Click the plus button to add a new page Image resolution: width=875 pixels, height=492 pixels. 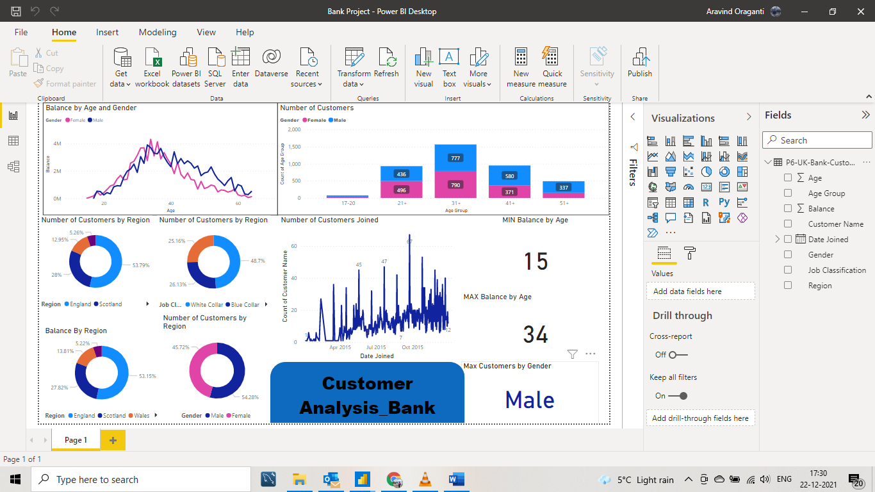click(x=113, y=440)
